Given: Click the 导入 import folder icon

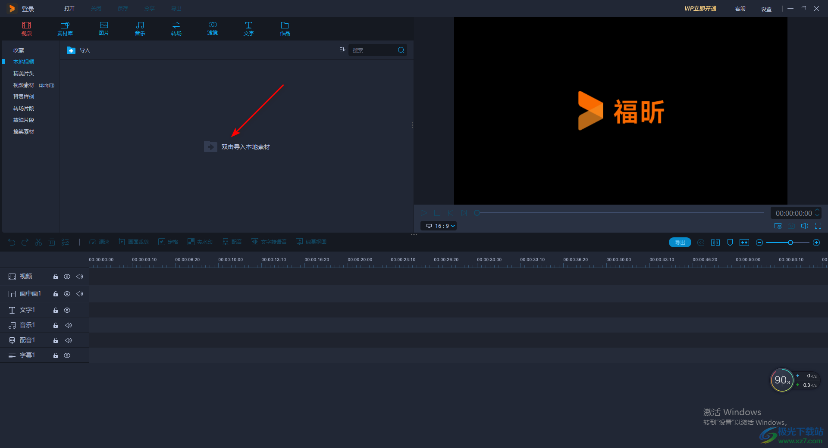Looking at the screenshot, I should point(71,50).
